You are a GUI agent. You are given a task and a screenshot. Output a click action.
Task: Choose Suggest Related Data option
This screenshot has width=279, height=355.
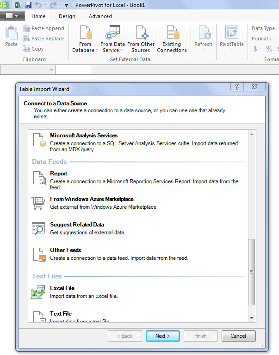pyautogui.click(x=138, y=228)
